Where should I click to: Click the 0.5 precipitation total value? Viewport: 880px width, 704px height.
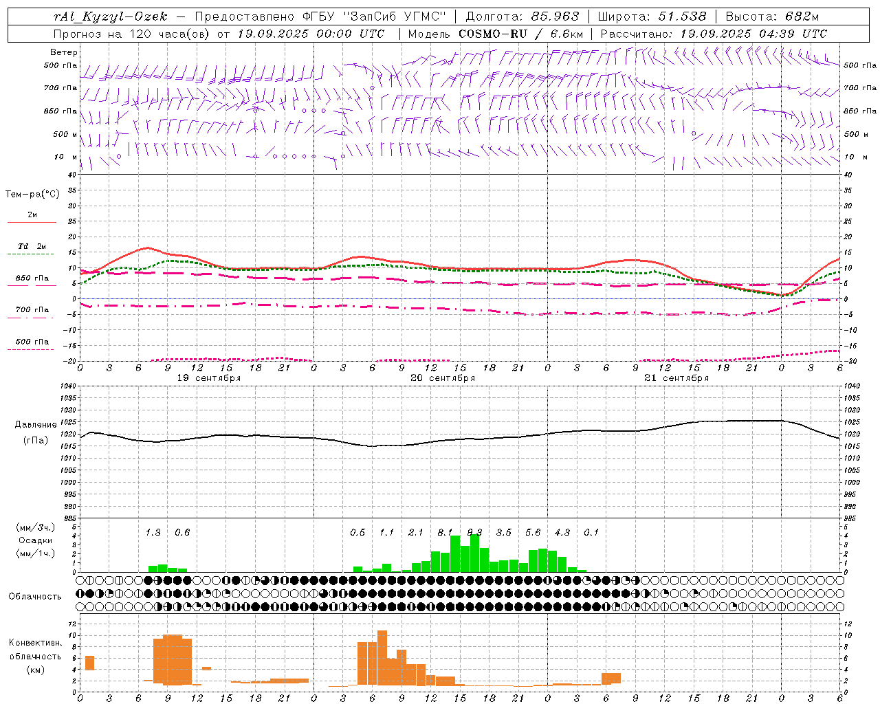pyautogui.click(x=357, y=532)
